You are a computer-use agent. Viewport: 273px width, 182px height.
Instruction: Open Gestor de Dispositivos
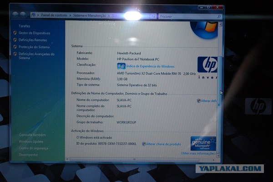pos(34,33)
